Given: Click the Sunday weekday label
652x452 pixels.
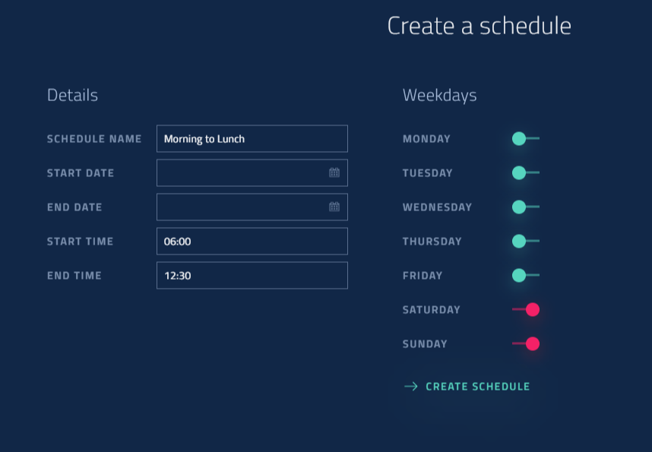Looking at the screenshot, I should pos(425,344).
